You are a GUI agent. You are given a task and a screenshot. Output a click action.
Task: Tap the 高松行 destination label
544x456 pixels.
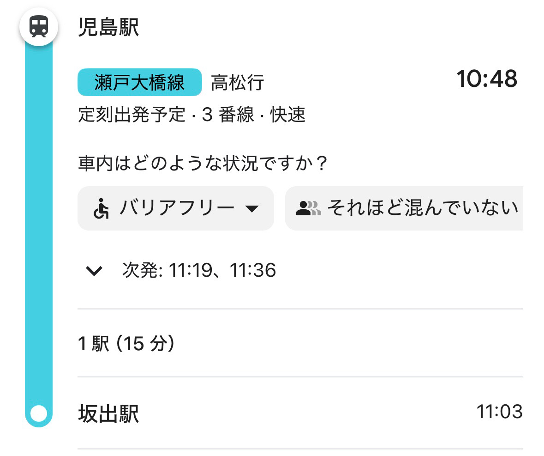[237, 83]
